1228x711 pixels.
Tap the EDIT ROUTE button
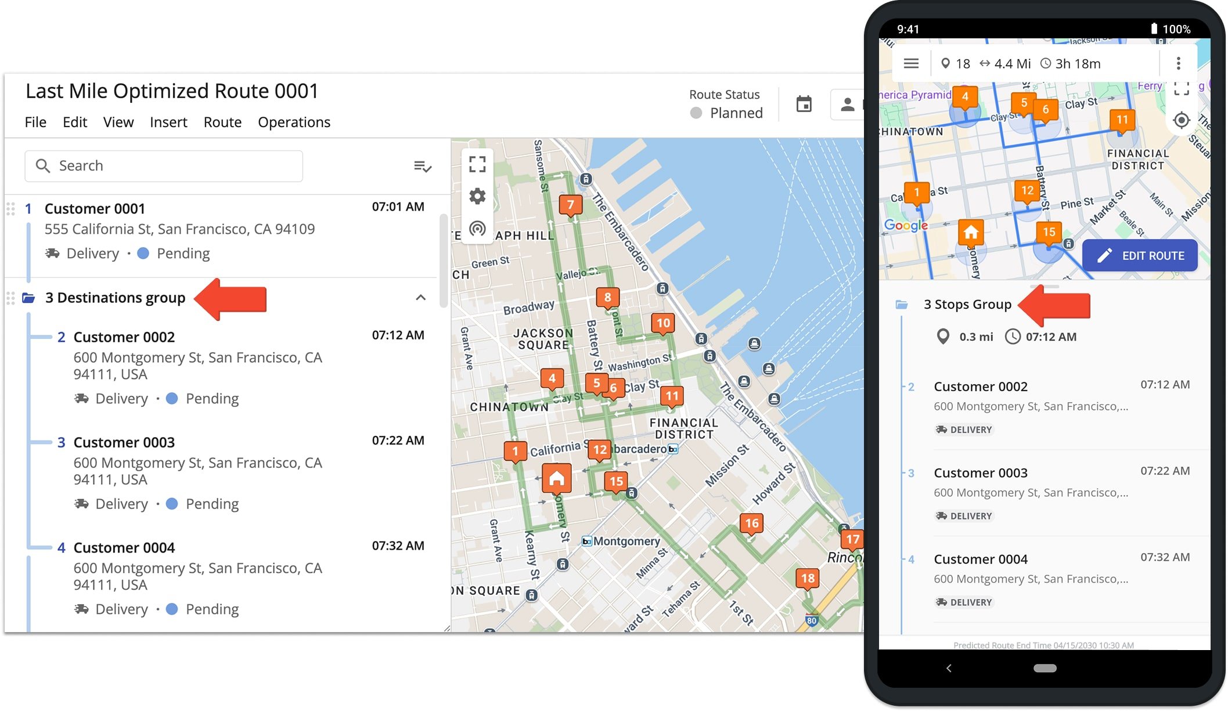[1140, 255]
